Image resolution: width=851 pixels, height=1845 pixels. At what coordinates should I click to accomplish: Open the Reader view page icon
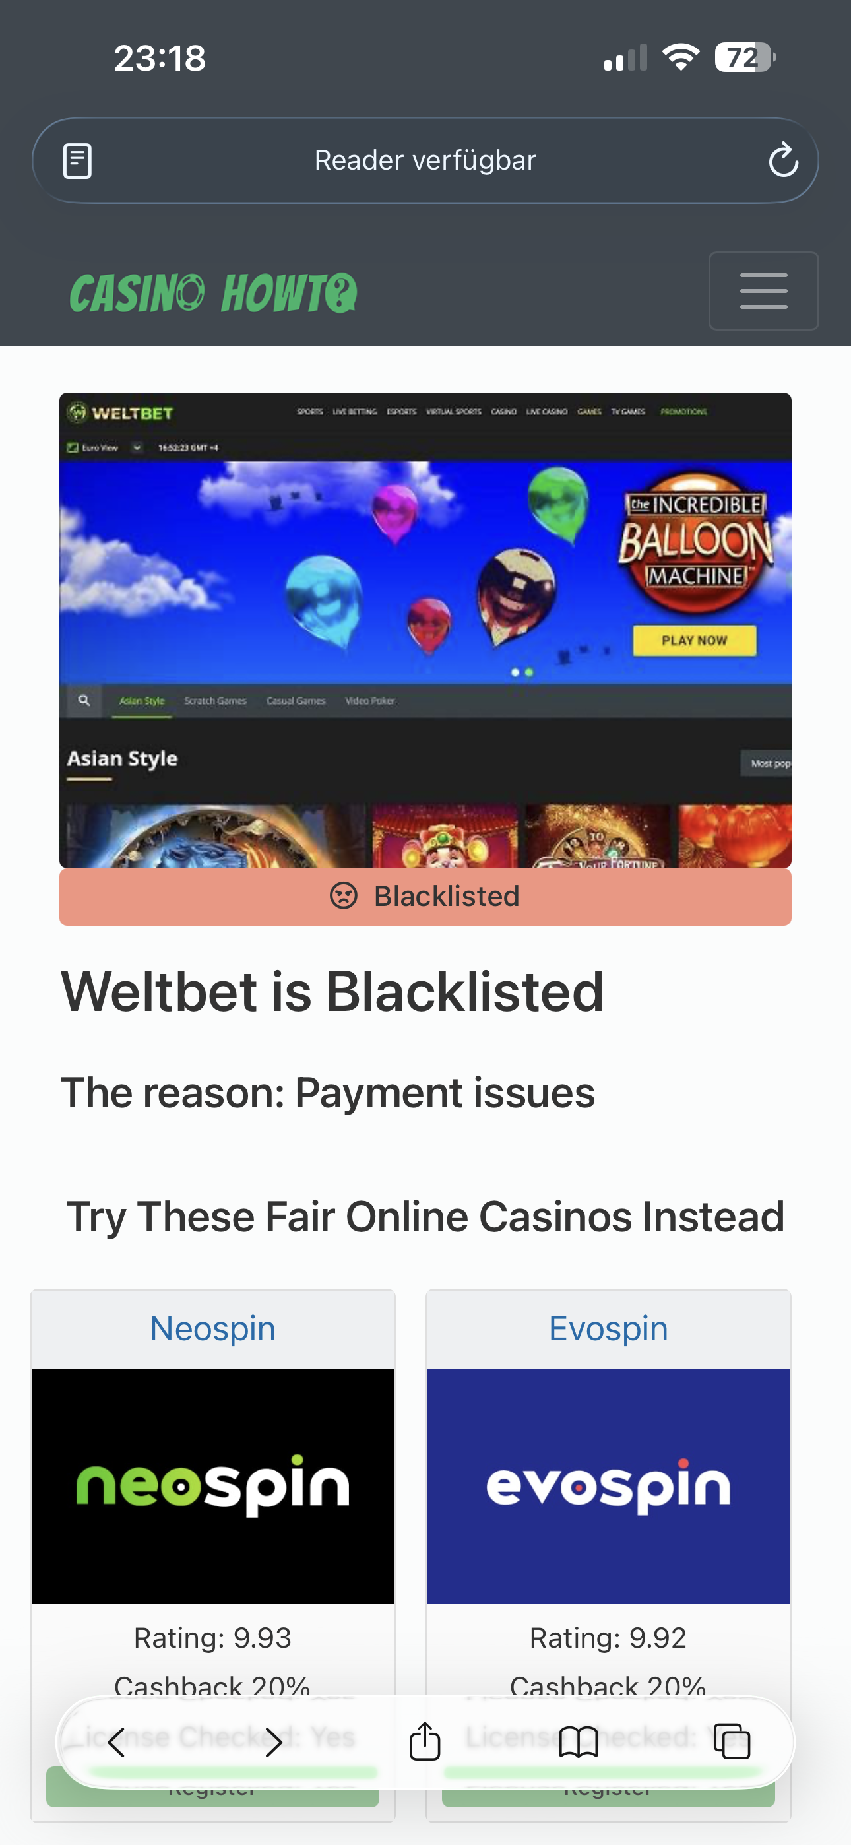pos(77,160)
